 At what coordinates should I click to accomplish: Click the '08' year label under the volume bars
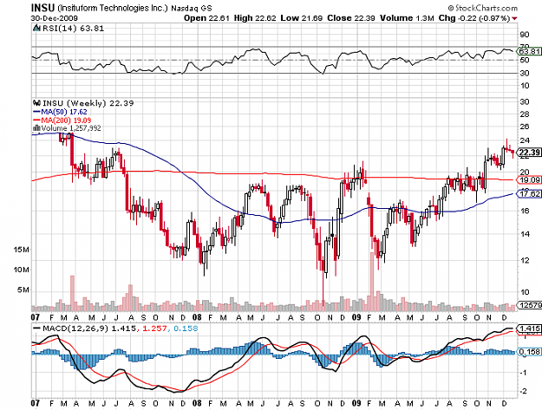[197, 317]
